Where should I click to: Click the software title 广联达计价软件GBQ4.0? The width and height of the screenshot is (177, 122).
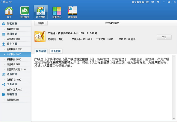[72, 33]
